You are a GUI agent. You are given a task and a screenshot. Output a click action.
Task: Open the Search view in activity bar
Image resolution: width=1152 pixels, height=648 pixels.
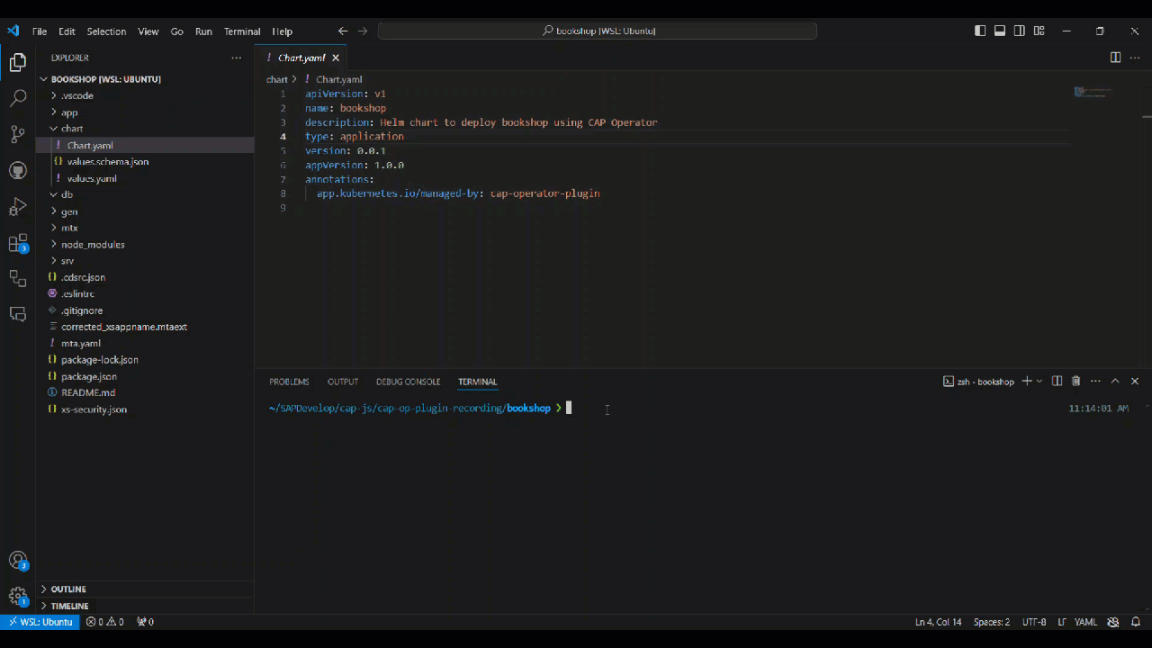[x=17, y=98]
